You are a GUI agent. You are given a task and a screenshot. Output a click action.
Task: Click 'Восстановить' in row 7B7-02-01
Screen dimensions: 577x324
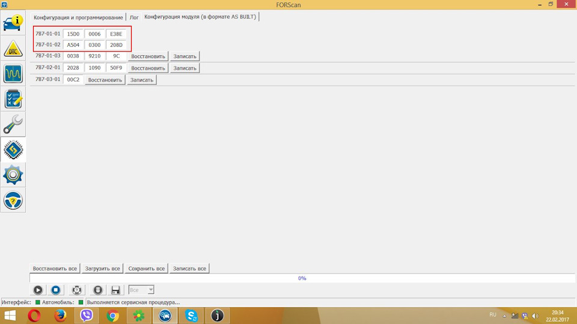148,68
